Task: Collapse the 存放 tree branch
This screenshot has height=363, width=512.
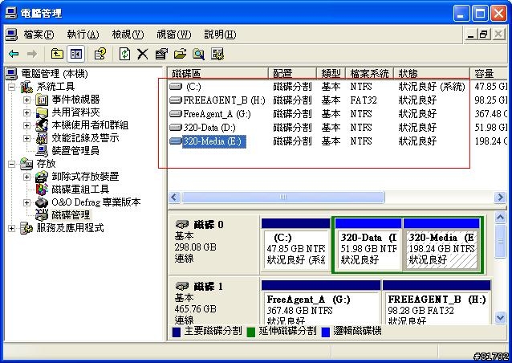Action: coord(11,164)
